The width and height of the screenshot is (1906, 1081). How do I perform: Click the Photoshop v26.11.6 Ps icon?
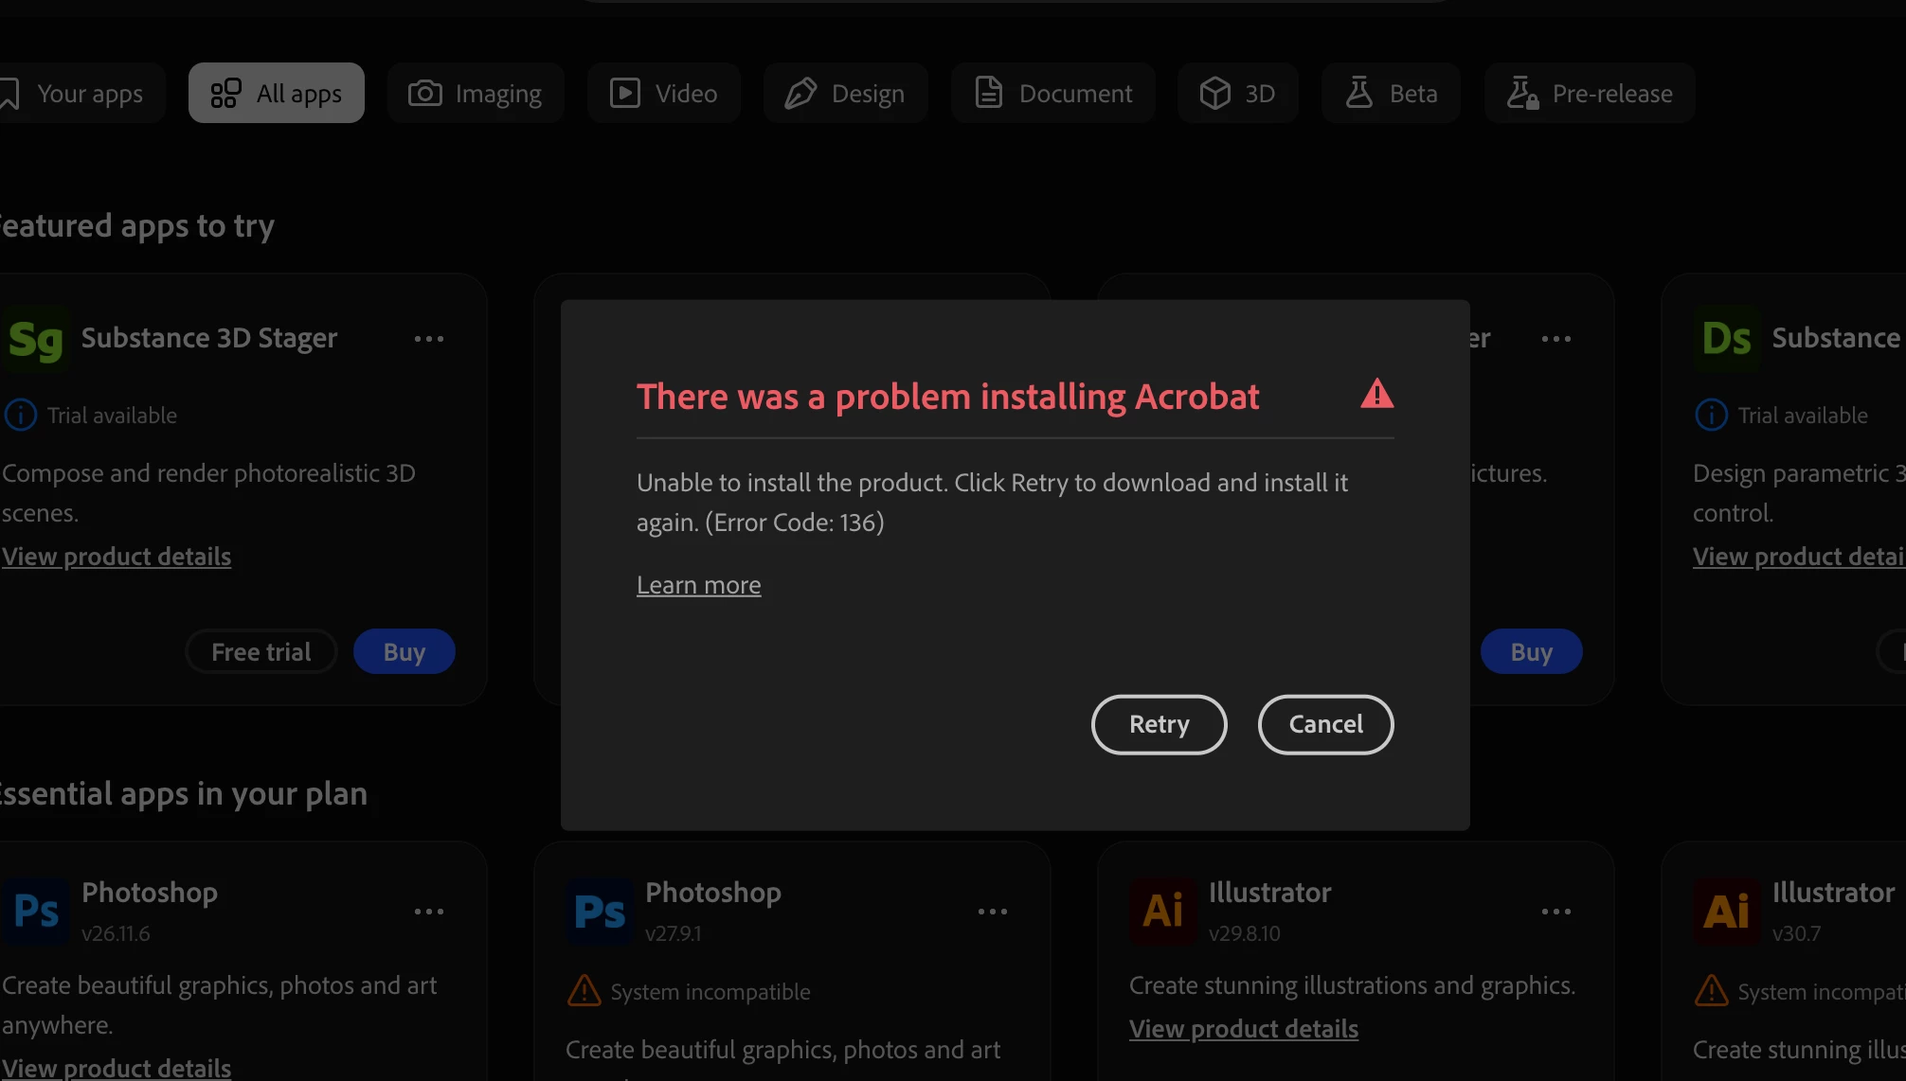pyautogui.click(x=36, y=912)
